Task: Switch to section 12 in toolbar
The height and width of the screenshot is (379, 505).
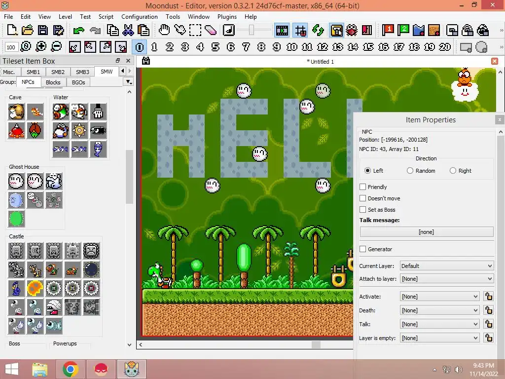Action: tap(323, 47)
